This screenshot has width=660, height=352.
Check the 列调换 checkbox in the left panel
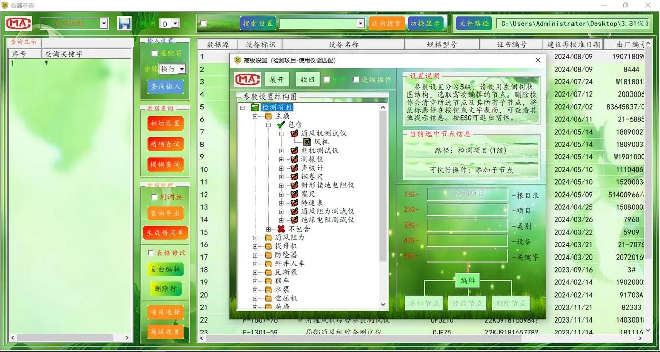pos(154,197)
